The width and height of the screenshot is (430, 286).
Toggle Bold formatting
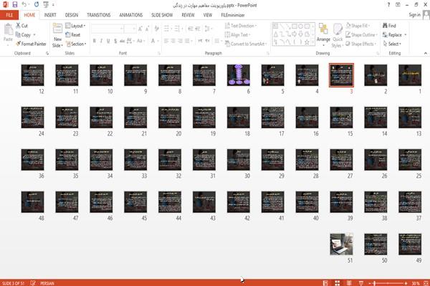click(95, 41)
